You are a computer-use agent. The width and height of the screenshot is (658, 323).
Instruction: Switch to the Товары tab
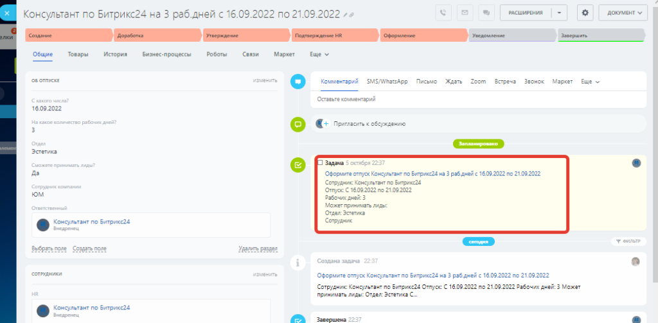pyautogui.click(x=78, y=55)
